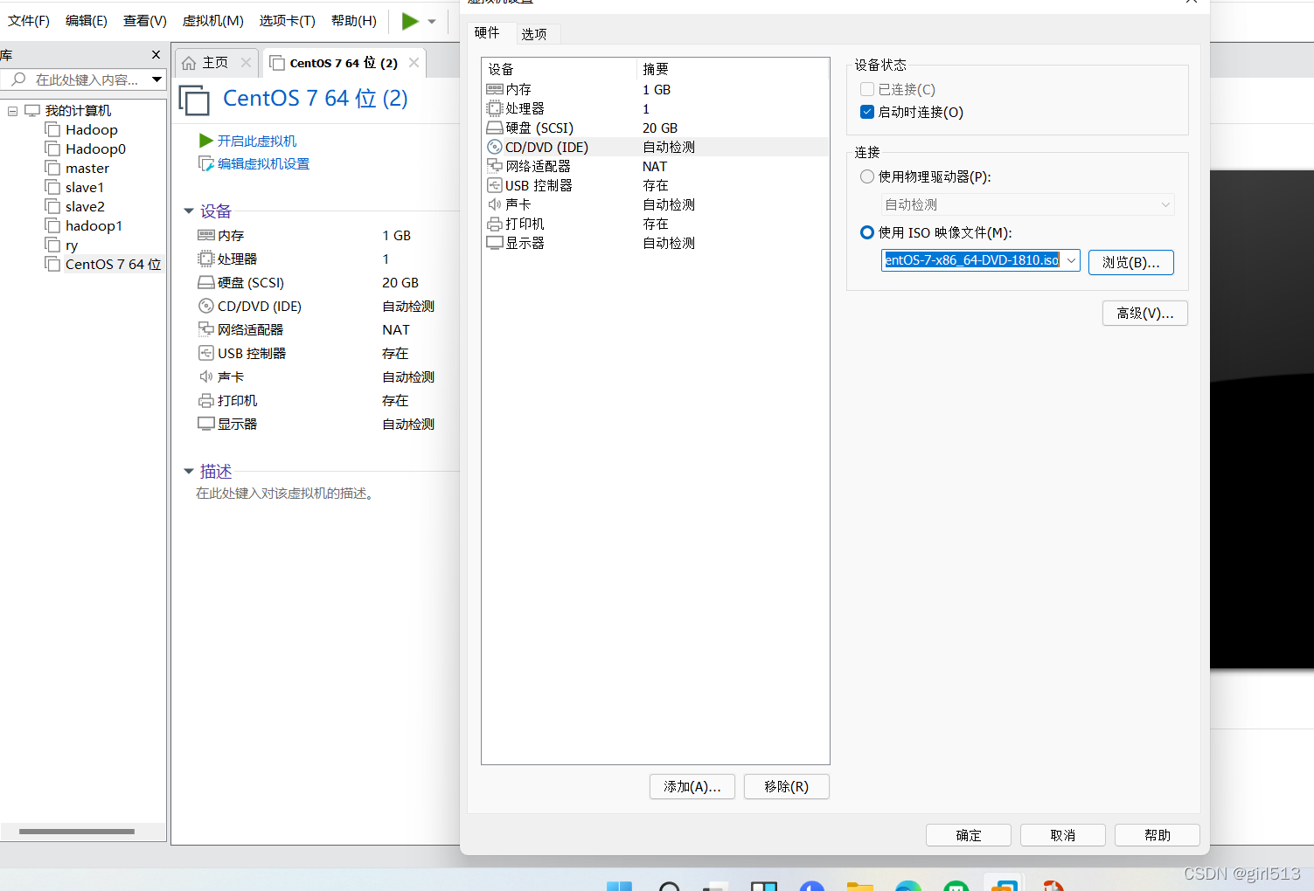Click the 取消 cancel button

coord(1063,835)
